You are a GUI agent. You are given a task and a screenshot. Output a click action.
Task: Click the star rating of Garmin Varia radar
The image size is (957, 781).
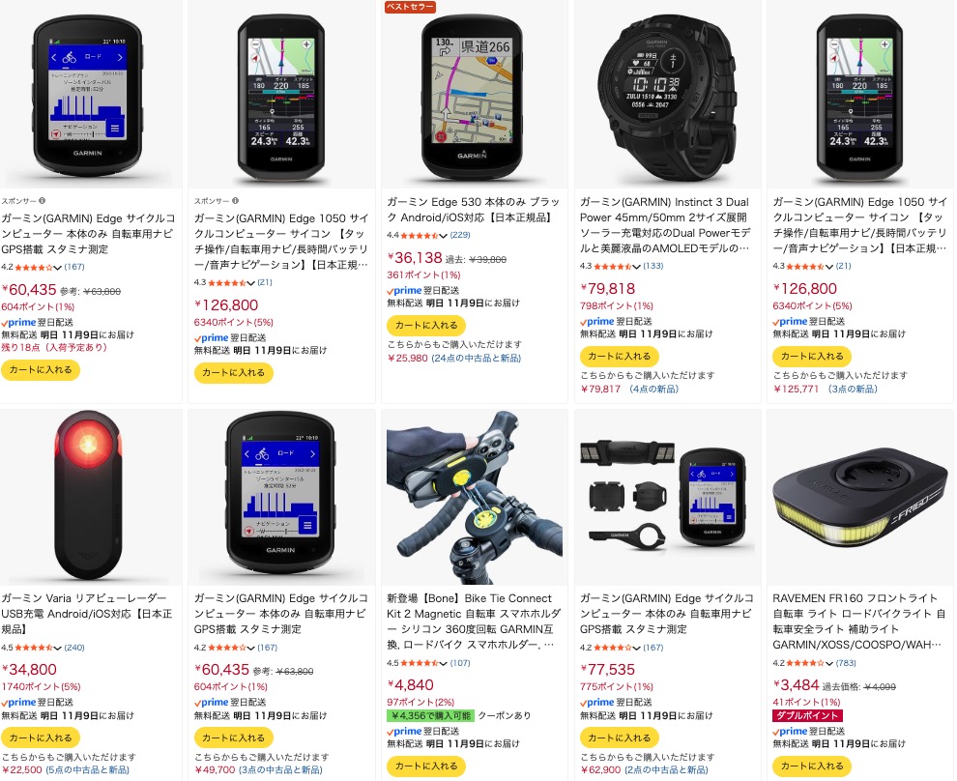(34, 648)
